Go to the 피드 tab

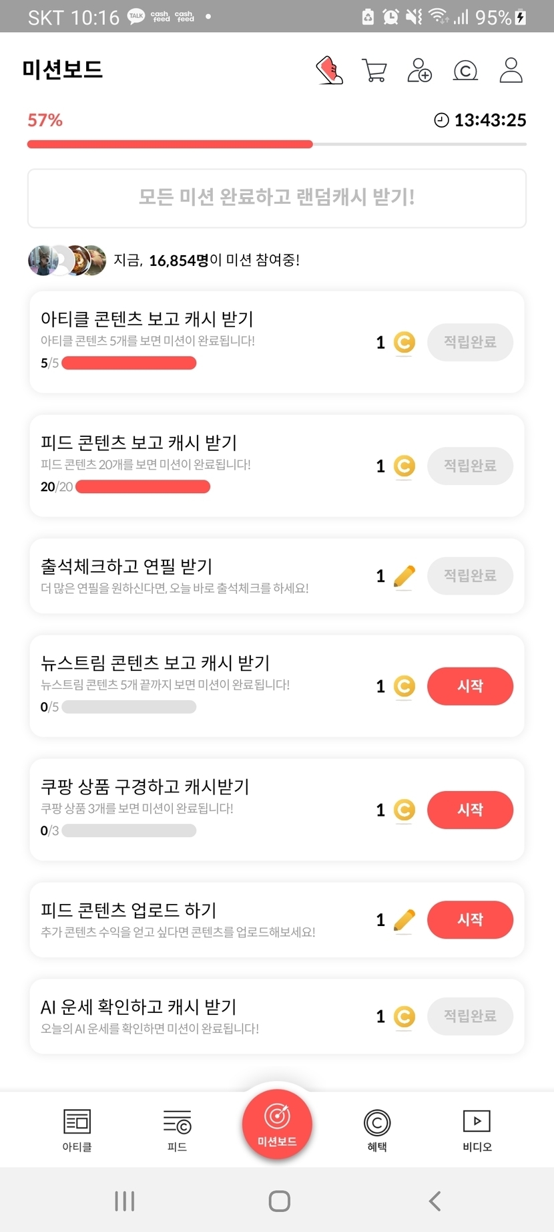177,1130
